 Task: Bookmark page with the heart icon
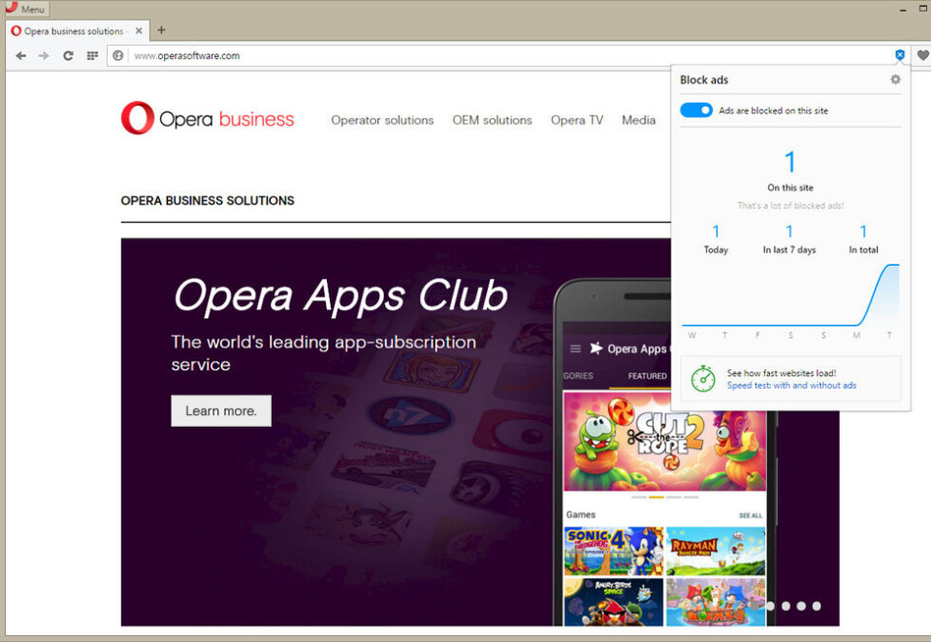[x=922, y=56]
